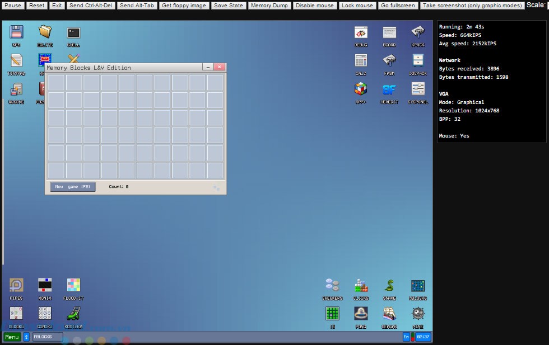Open the HEXEDIT desktop icon
The width and height of the screenshot is (549, 345).
[x=389, y=89]
